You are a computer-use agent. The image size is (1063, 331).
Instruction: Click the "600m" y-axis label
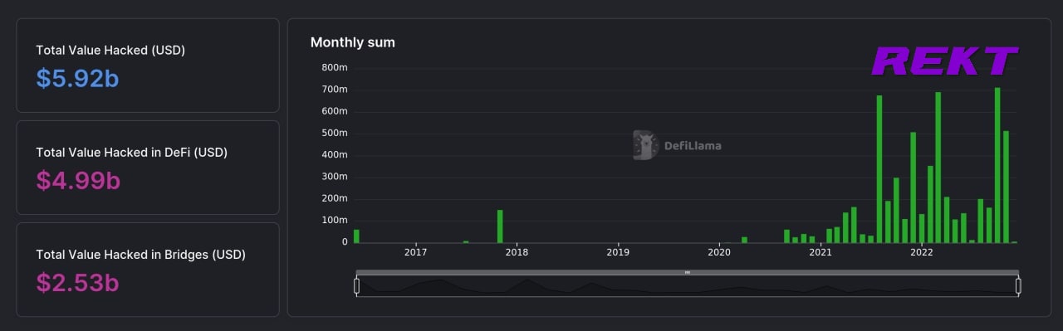(334, 111)
